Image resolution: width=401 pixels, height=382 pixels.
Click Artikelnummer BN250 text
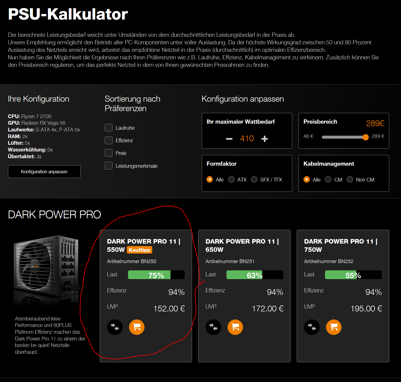pos(131,261)
